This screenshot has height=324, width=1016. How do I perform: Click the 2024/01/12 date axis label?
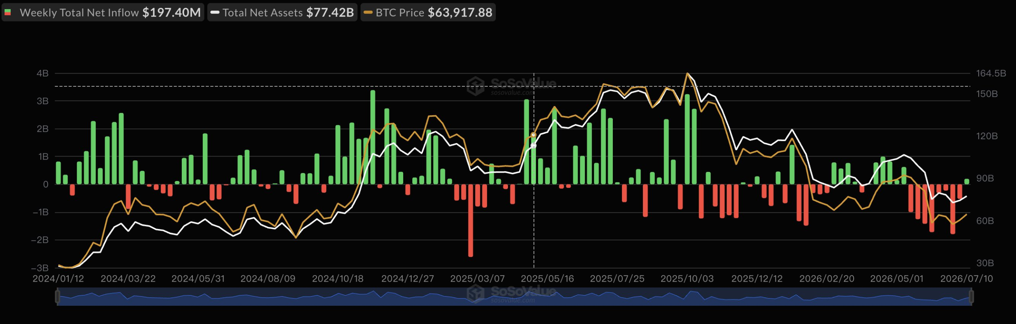point(58,278)
